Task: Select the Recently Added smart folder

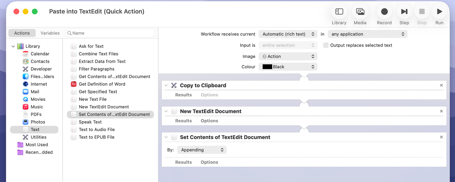Action: point(35,152)
